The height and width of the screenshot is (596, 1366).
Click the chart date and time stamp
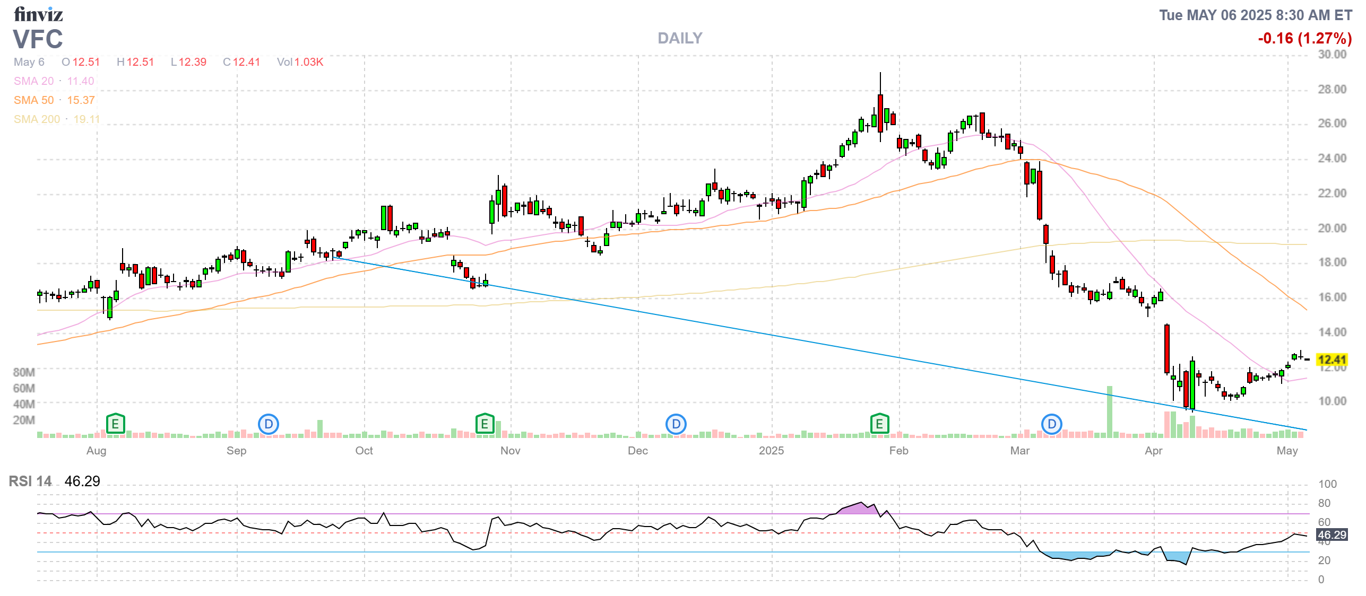click(1255, 15)
